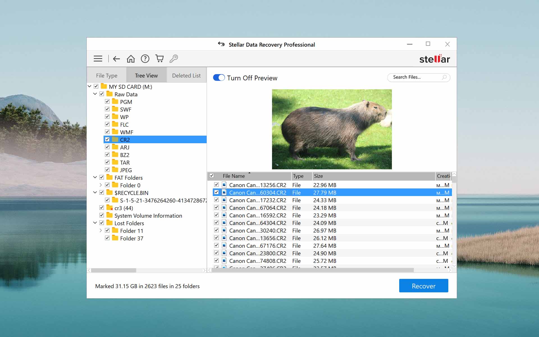Click the Recover button
The width and height of the screenshot is (539, 337).
point(424,286)
